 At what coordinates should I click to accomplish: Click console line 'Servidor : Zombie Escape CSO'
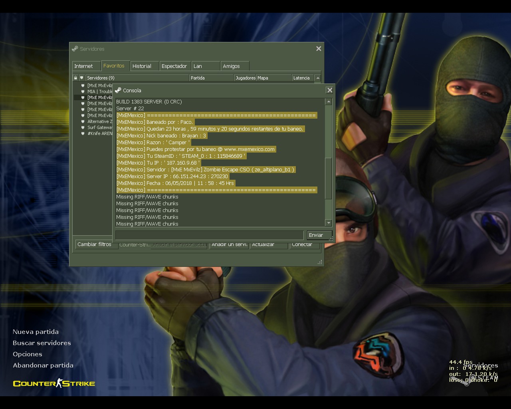coord(206,170)
